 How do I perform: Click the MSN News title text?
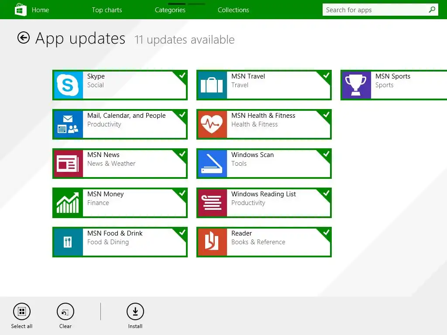(103, 155)
